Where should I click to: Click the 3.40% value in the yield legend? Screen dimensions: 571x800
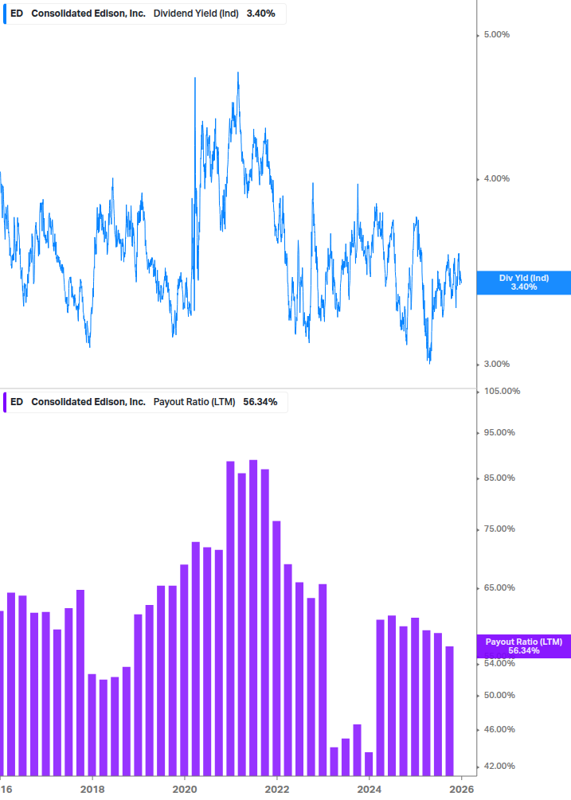click(x=260, y=14)
